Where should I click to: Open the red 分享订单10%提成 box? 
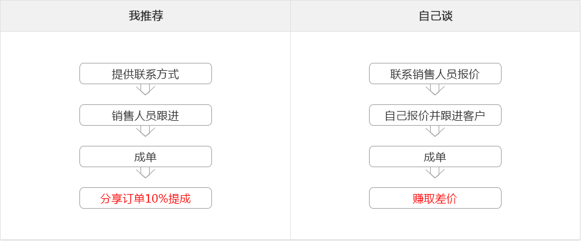pos(145,198)
